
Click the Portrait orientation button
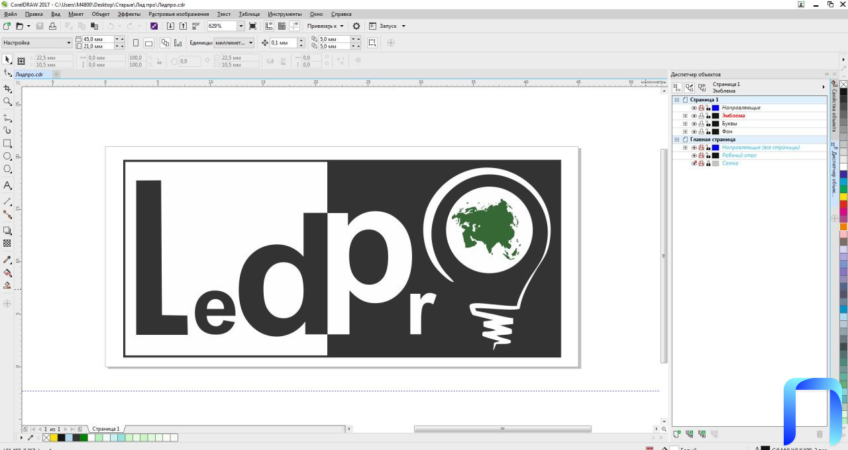click(x=136, y=42)
